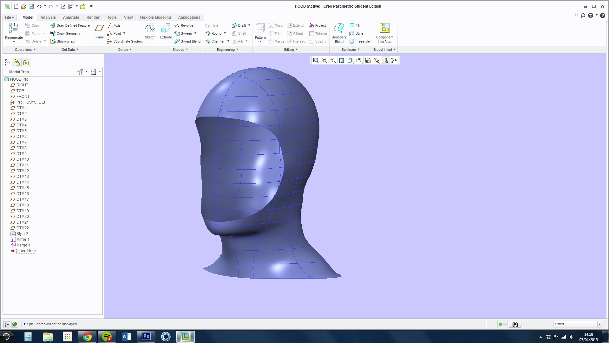Open Display Style cube icon
The image size is (609, 343).
coord(350,60)
